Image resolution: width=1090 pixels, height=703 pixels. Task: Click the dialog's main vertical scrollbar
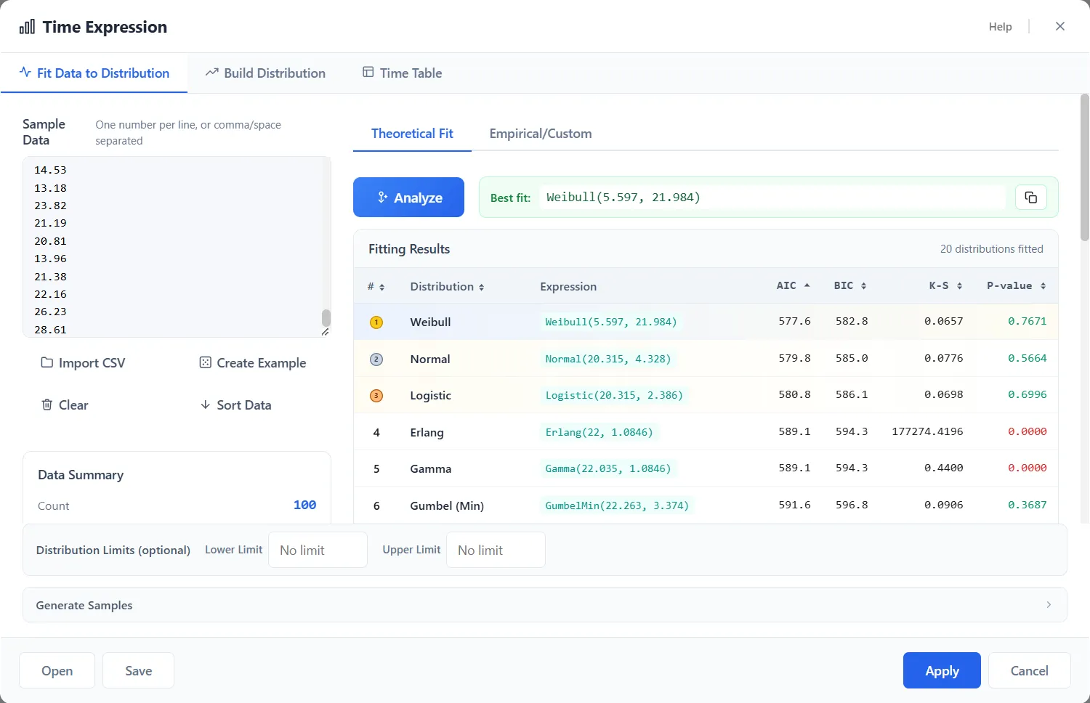[1084, 167]
